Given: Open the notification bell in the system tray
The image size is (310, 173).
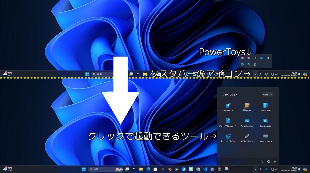Looking at the screenshot, I should click(x=299, y=169).
